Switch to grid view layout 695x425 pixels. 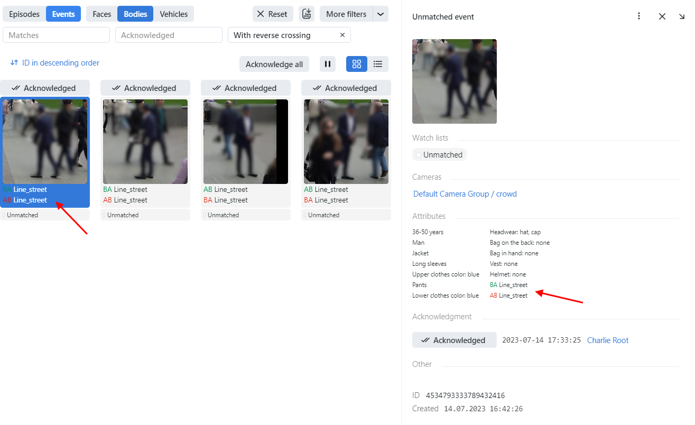[357, 64]
